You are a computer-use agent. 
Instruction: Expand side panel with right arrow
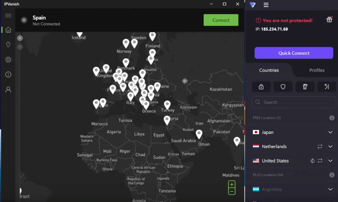pyautogui.click(x=20, y=38)
